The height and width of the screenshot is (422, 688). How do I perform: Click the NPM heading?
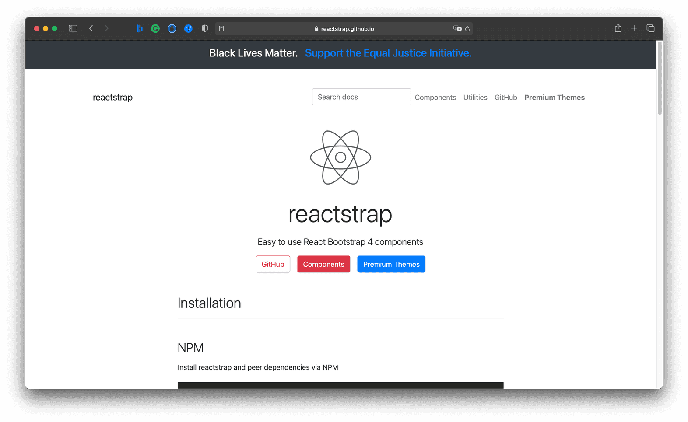tap(190, 348)
